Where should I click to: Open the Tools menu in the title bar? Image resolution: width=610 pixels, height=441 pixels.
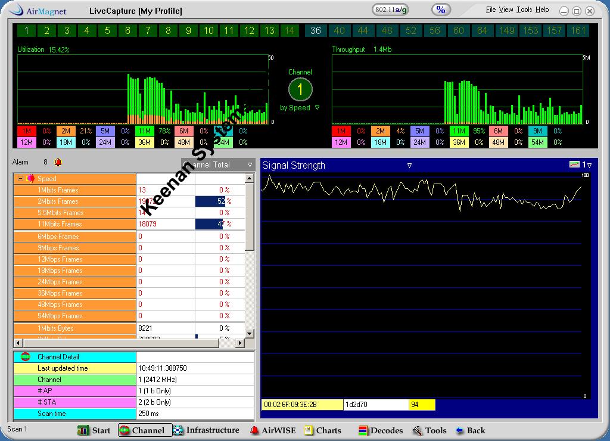(524, 10)
